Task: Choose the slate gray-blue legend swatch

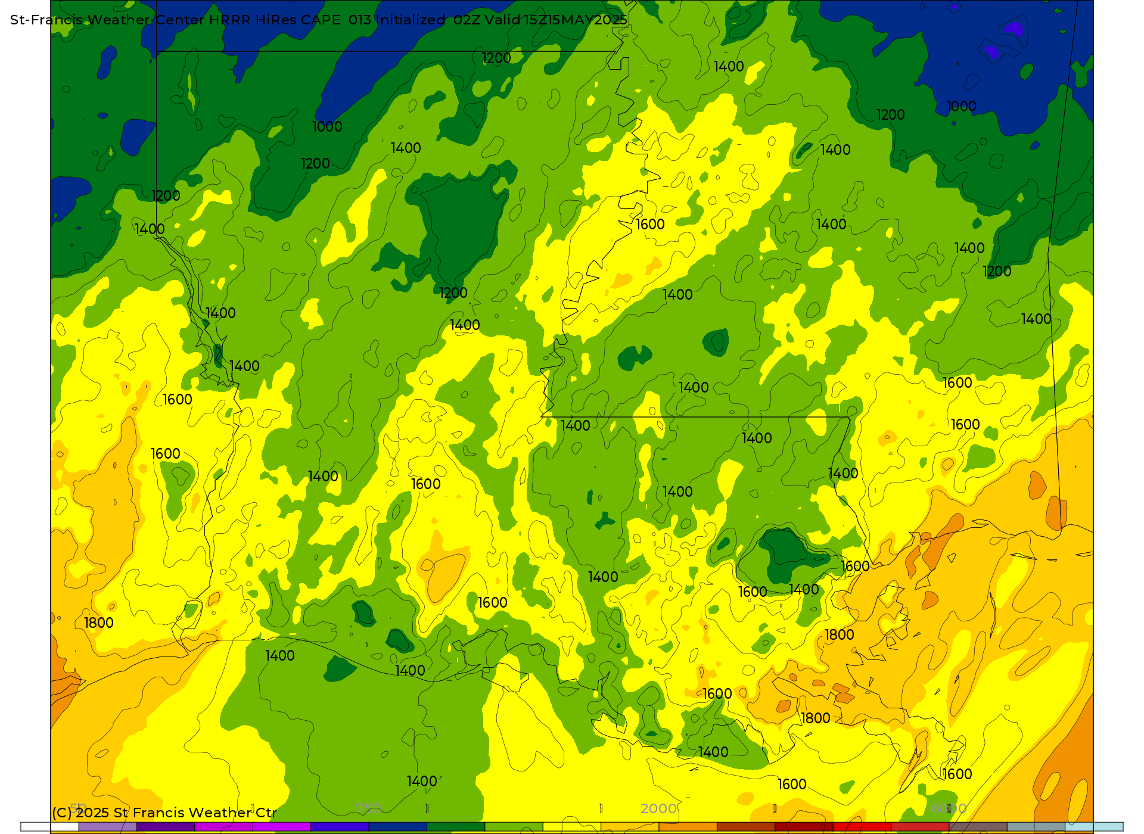Action: click(1036, 827)
